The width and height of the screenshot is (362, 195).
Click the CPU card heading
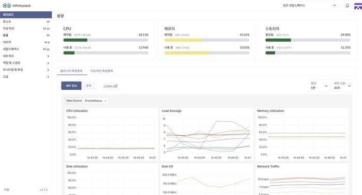coord(67,29)
